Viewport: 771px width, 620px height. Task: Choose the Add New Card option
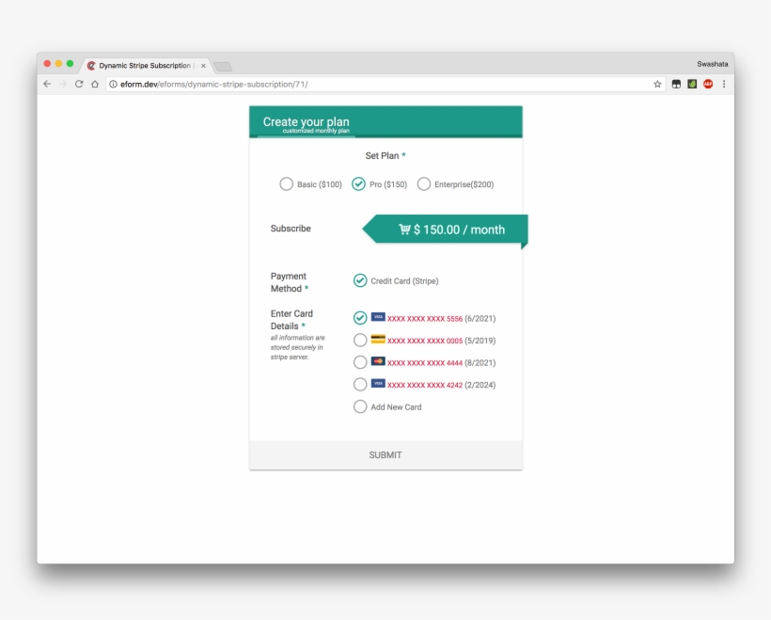[x=360, y=406]
